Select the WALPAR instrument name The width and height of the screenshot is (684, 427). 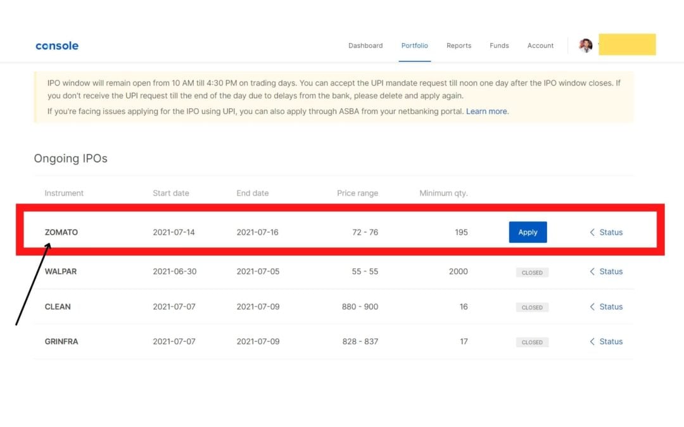point(61,271)
